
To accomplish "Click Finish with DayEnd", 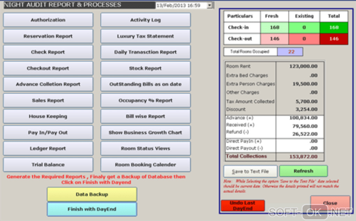I will pos(92,209).
